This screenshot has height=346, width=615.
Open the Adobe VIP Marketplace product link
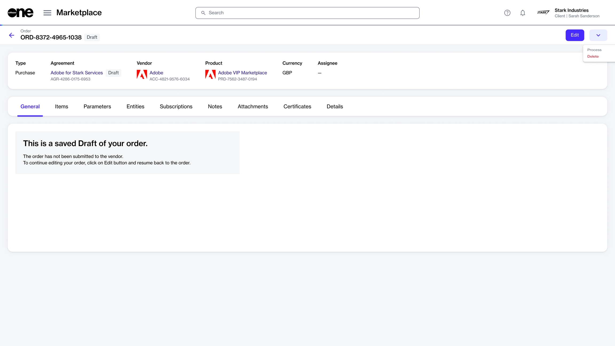point(242,73)
